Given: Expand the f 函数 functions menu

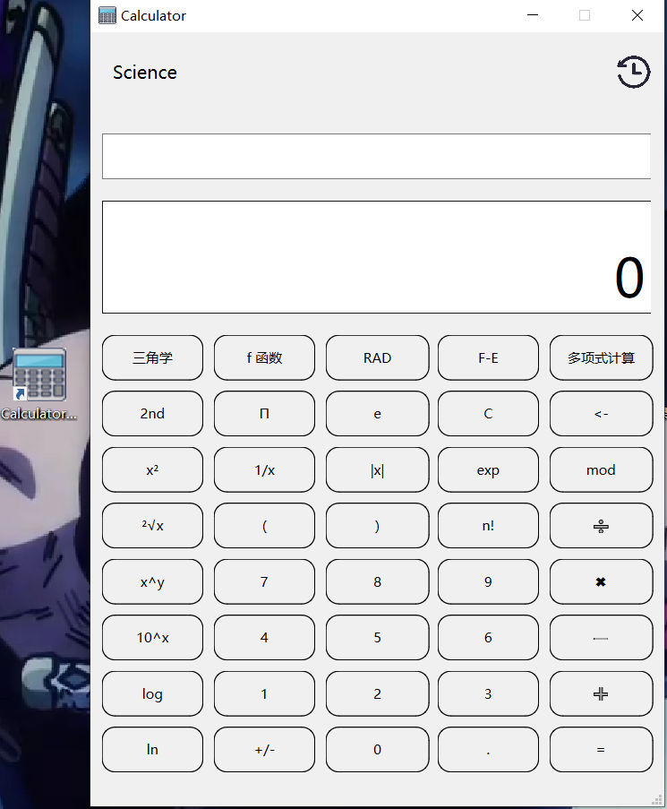Looking at the screenshot, I should point(264,358).
